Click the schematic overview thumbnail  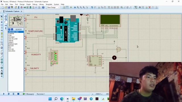click(x=16, y=21)
